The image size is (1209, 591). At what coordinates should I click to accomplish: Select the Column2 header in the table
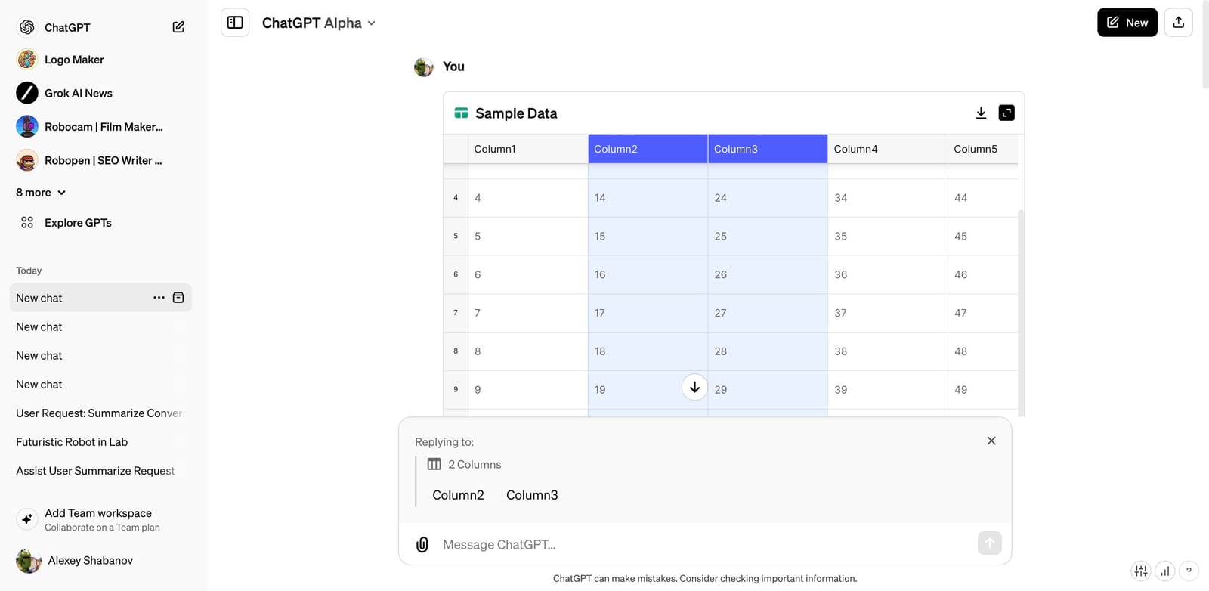(647, 148)
